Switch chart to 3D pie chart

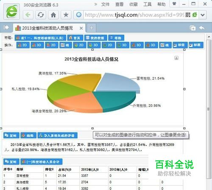94,45
